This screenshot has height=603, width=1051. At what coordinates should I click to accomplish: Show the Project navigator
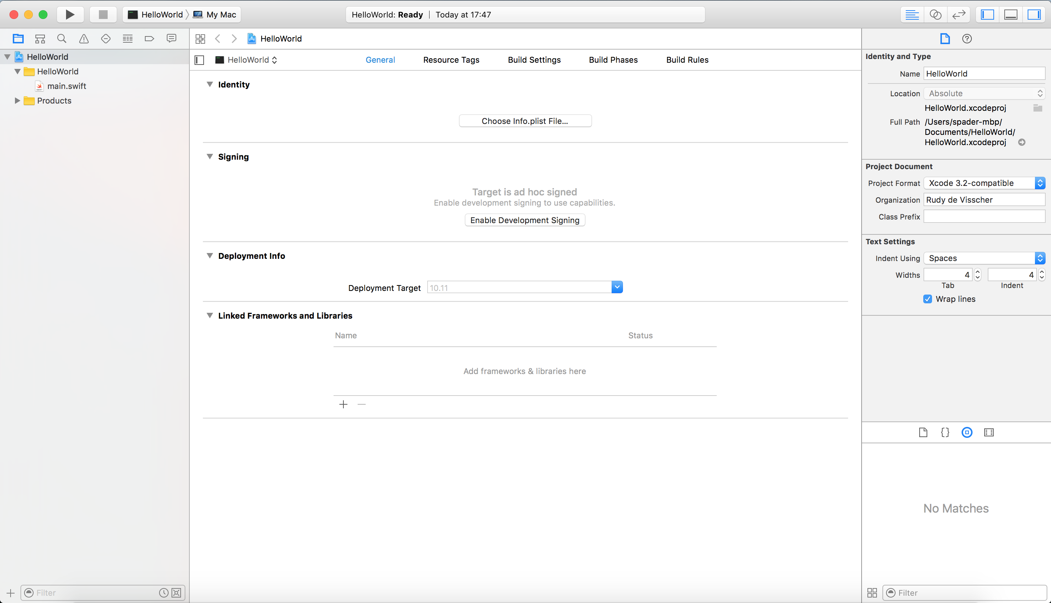(x=18, y=39)
